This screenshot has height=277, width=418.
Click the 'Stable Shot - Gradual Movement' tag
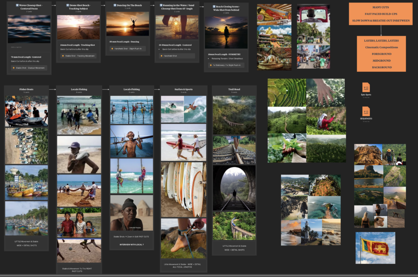[x=29, y=68]
